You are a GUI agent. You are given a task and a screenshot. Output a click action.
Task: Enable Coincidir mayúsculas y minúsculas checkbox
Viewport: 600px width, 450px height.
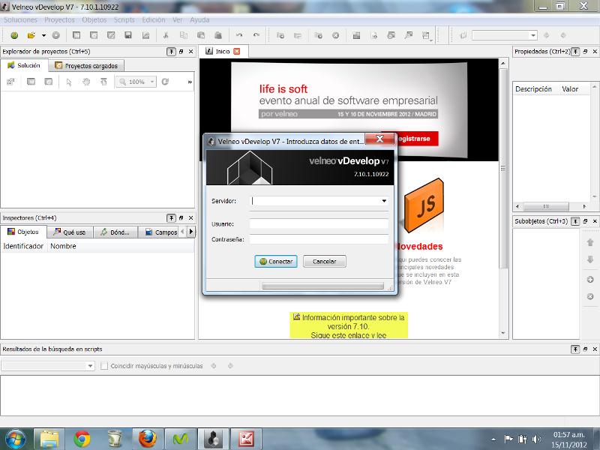[x=103, y=366]
